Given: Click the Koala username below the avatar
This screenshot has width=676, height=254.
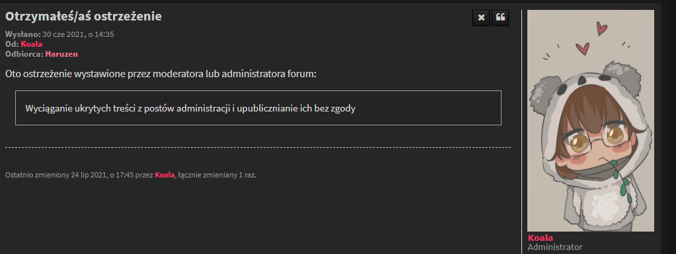Looking at the screenshot, I should pyautogui.click(x=540, y=238).
